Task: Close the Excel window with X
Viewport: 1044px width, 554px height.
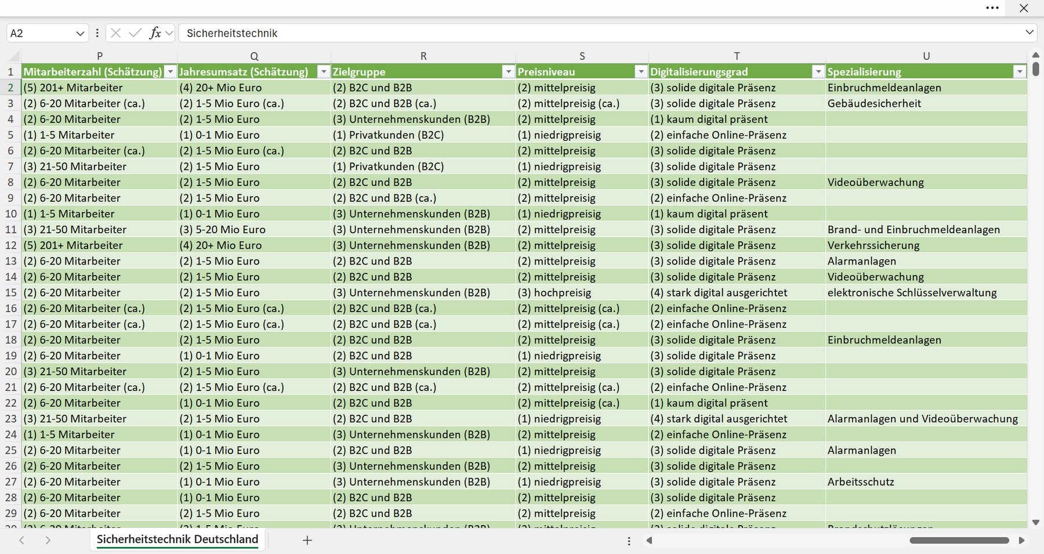Action: pyautogui.click(x=1024, y=8)
